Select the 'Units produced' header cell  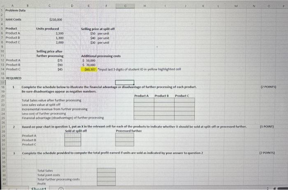(x=47, y=29)
